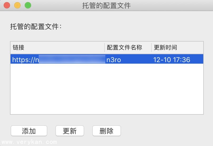This screenshot has height=146, width=213.
Task: Sort by the 链接 column header
Action: 57,48
